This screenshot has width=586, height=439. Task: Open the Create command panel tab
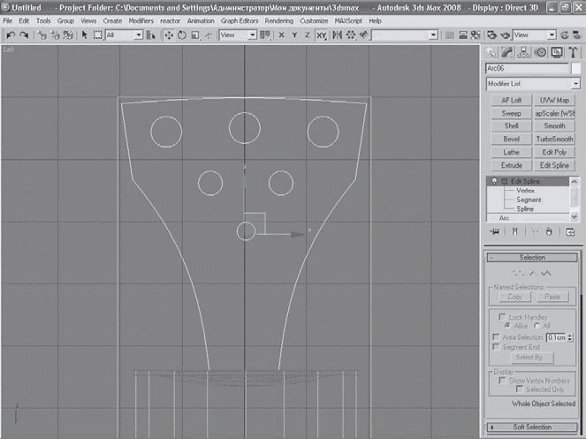[491, 52]
